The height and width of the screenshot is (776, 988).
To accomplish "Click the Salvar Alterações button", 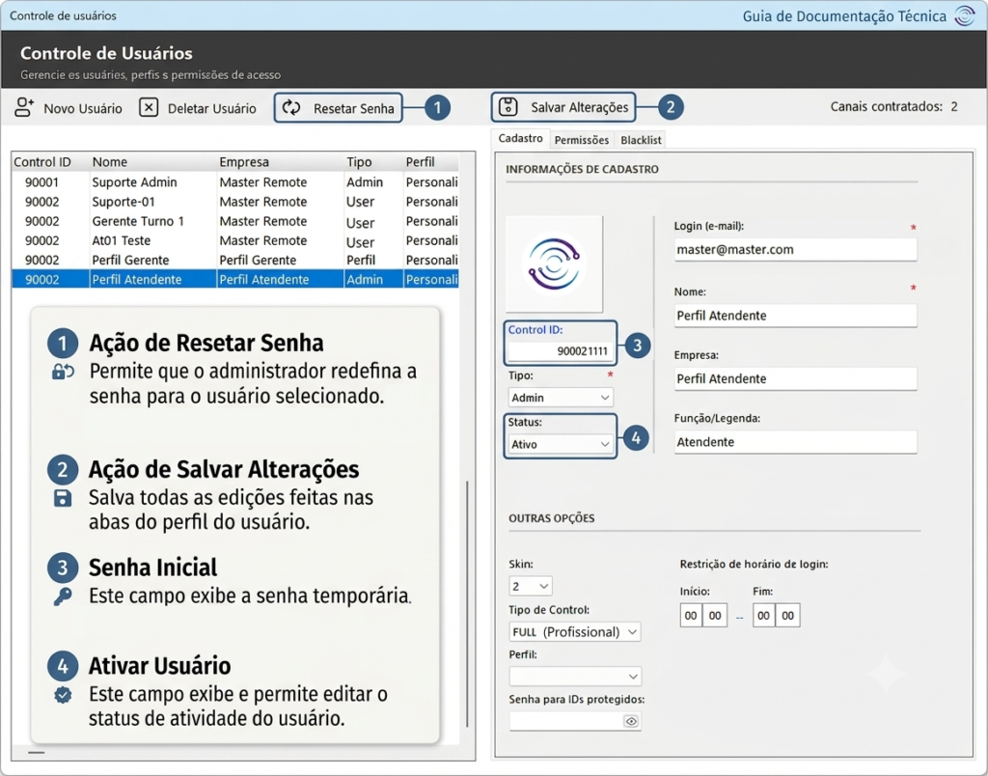I will coord(563,107).
